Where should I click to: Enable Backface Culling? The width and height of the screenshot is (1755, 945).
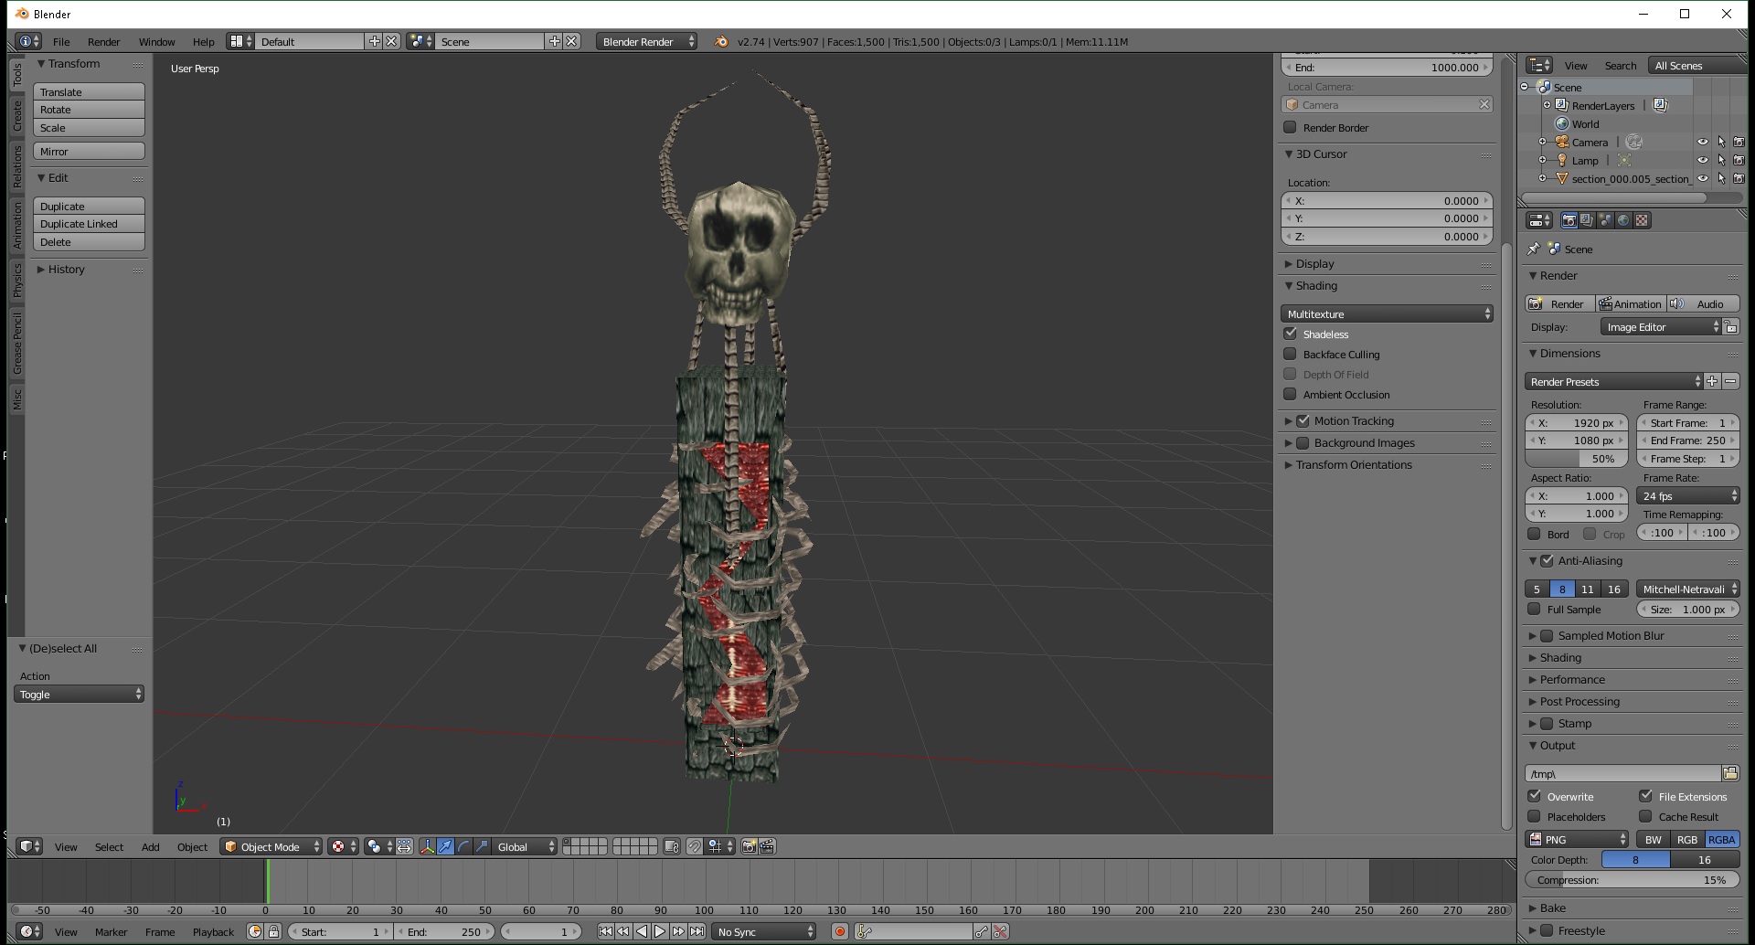point(1290,355)
